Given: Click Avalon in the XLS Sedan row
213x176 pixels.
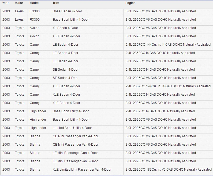Looking at the screenshot, I should pyautogui.click(x=35, y=36).
